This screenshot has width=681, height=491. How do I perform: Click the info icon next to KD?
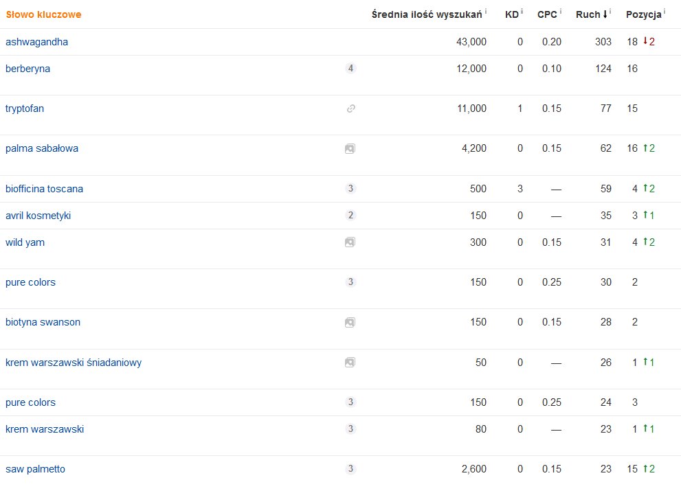(522, 12)
